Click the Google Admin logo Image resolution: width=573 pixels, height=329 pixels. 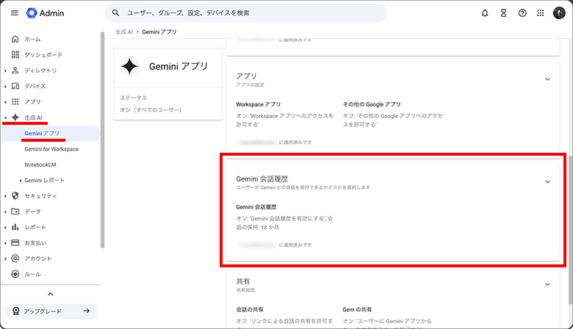45,13
